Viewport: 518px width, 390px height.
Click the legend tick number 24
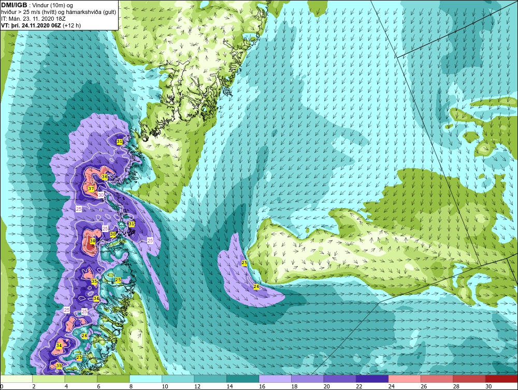[x=392, y=386]
